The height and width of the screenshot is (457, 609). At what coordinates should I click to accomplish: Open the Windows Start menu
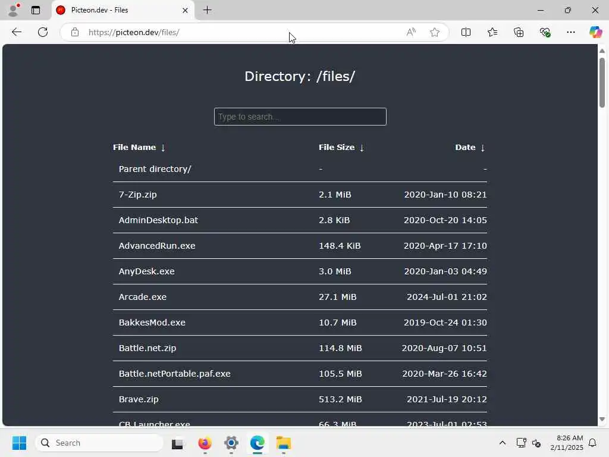click(19, 443)
